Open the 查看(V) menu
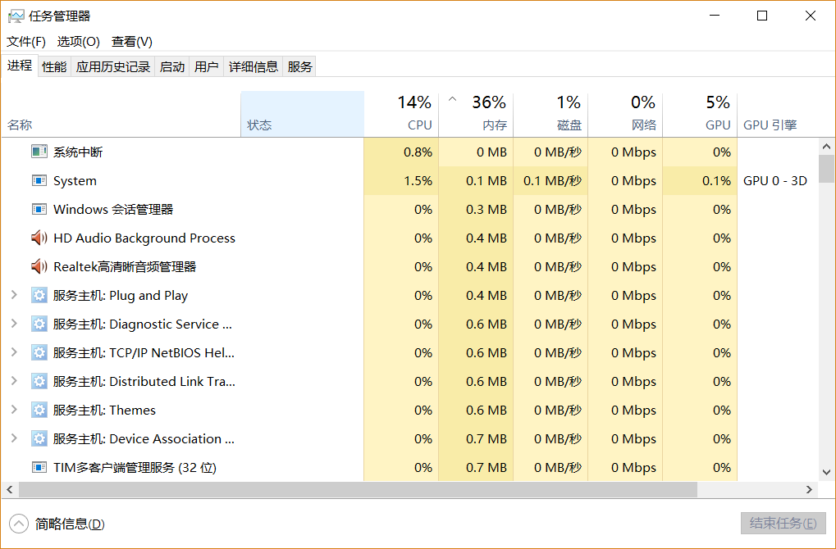The image size is (836, 549). pos(132,42)
